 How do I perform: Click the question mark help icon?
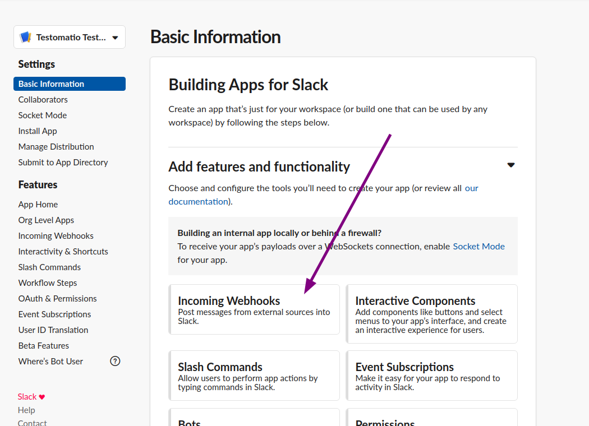[x=115, y=361]
